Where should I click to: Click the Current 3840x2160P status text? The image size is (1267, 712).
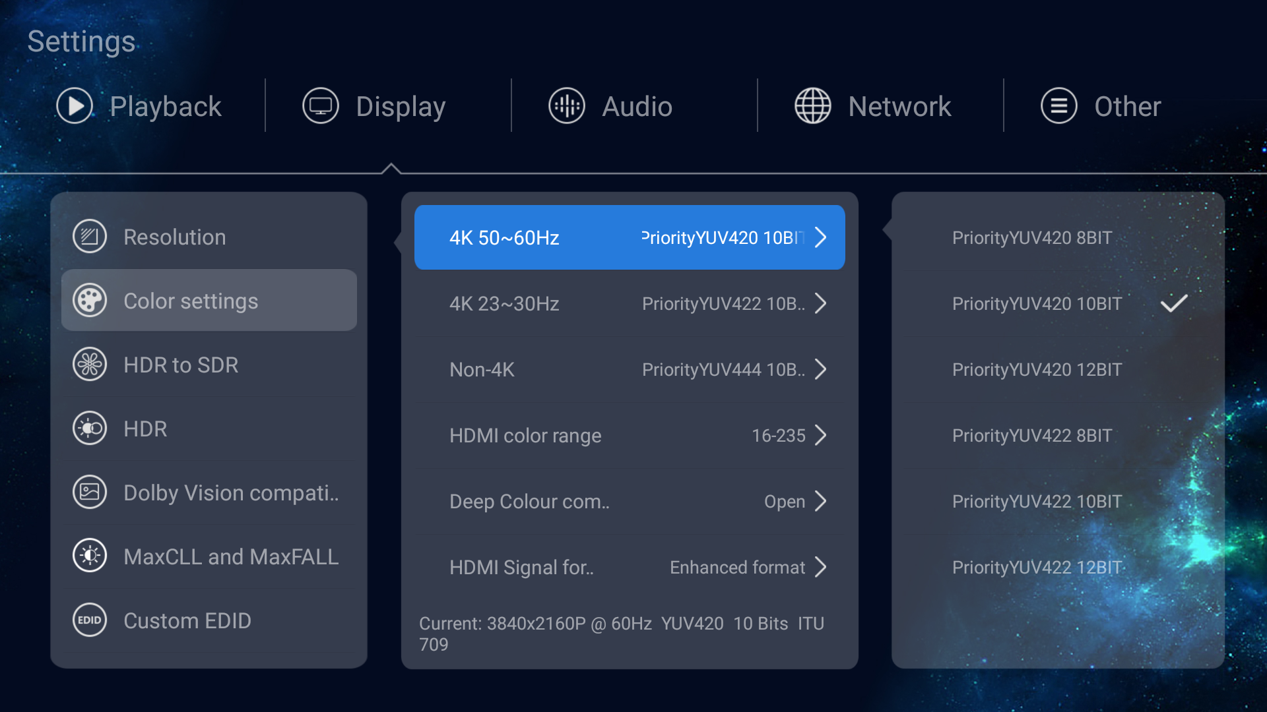(x=622, y=634)
